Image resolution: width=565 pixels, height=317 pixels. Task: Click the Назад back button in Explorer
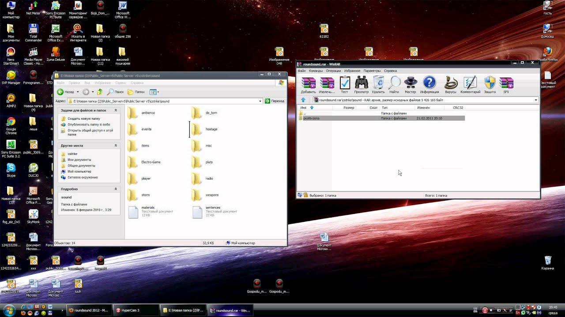tap(66, 92)
